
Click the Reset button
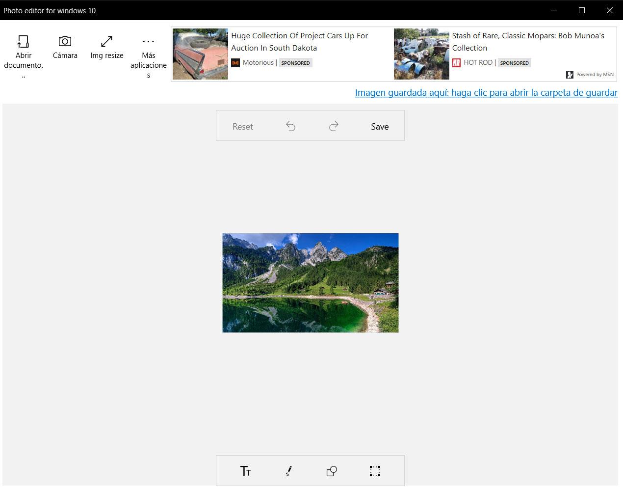click(x=243, y=126)
